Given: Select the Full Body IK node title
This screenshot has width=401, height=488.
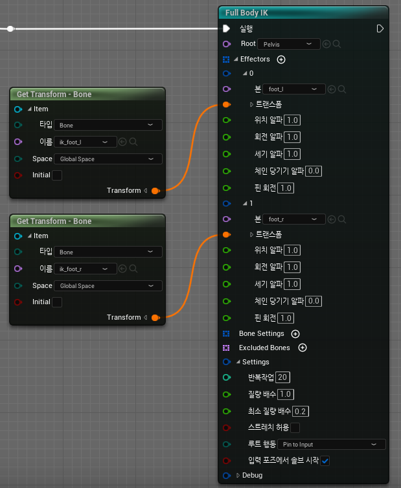Looking at the screenshot, I should point(246,13).
